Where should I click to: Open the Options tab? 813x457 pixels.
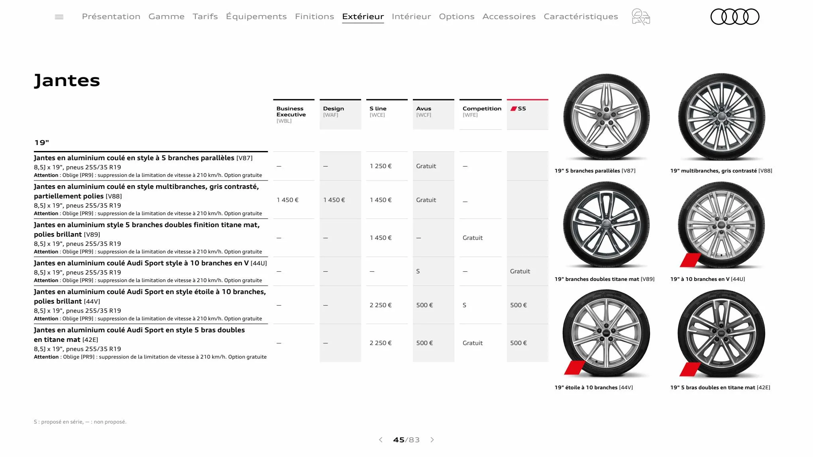click(x=457, y=16)
